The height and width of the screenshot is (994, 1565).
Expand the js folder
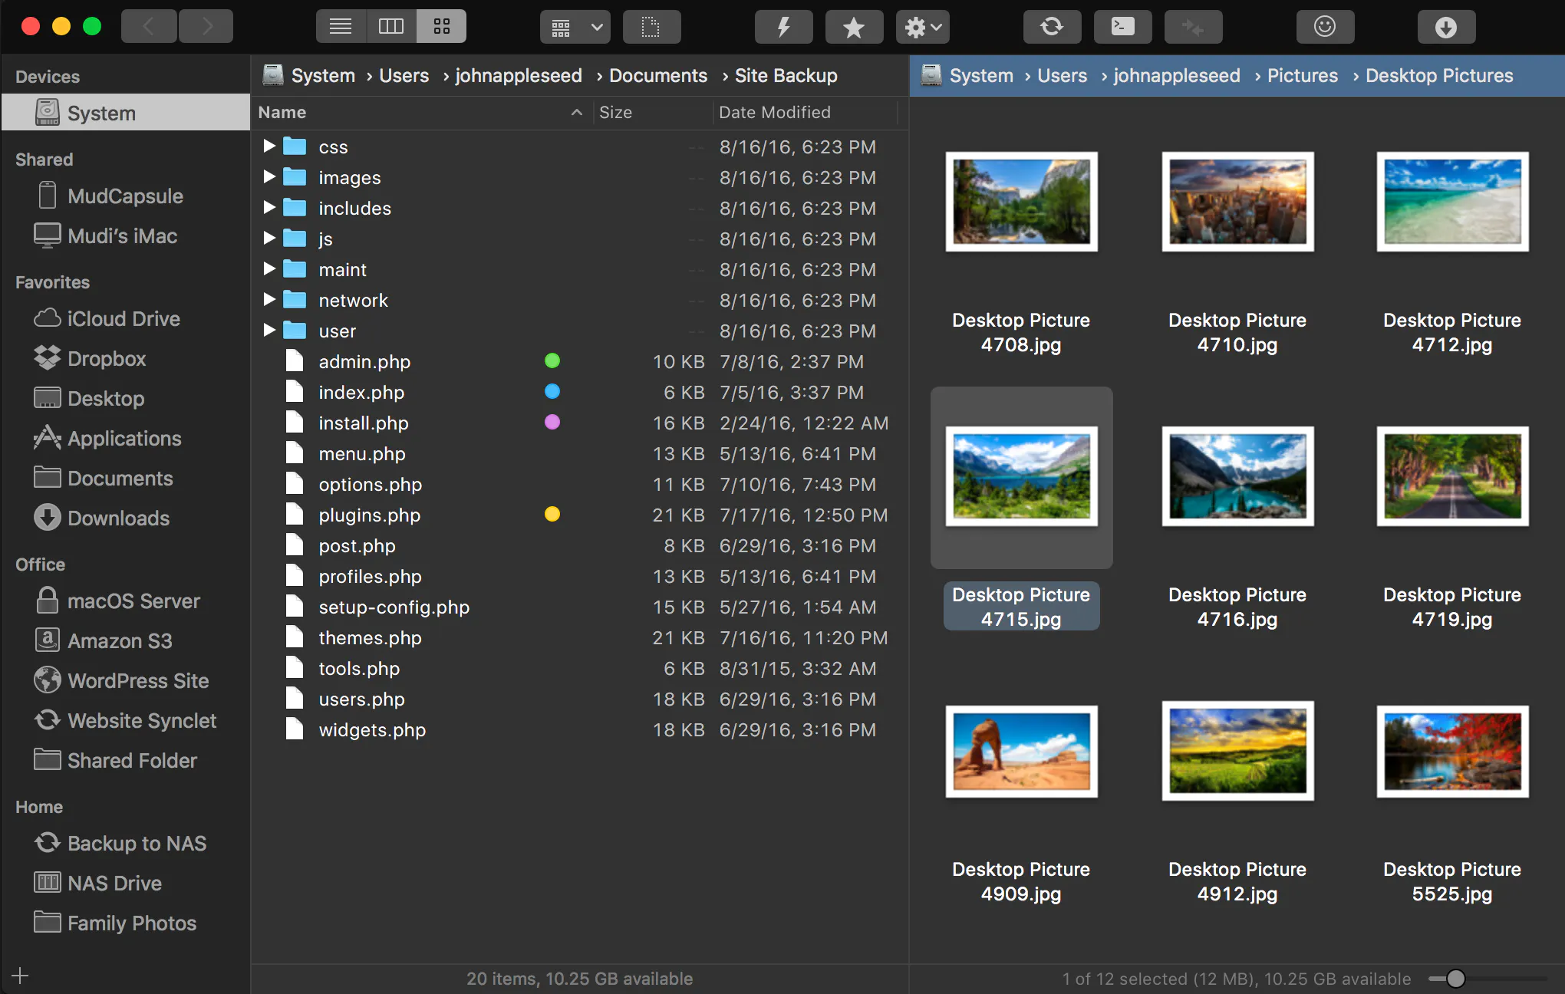269,238
